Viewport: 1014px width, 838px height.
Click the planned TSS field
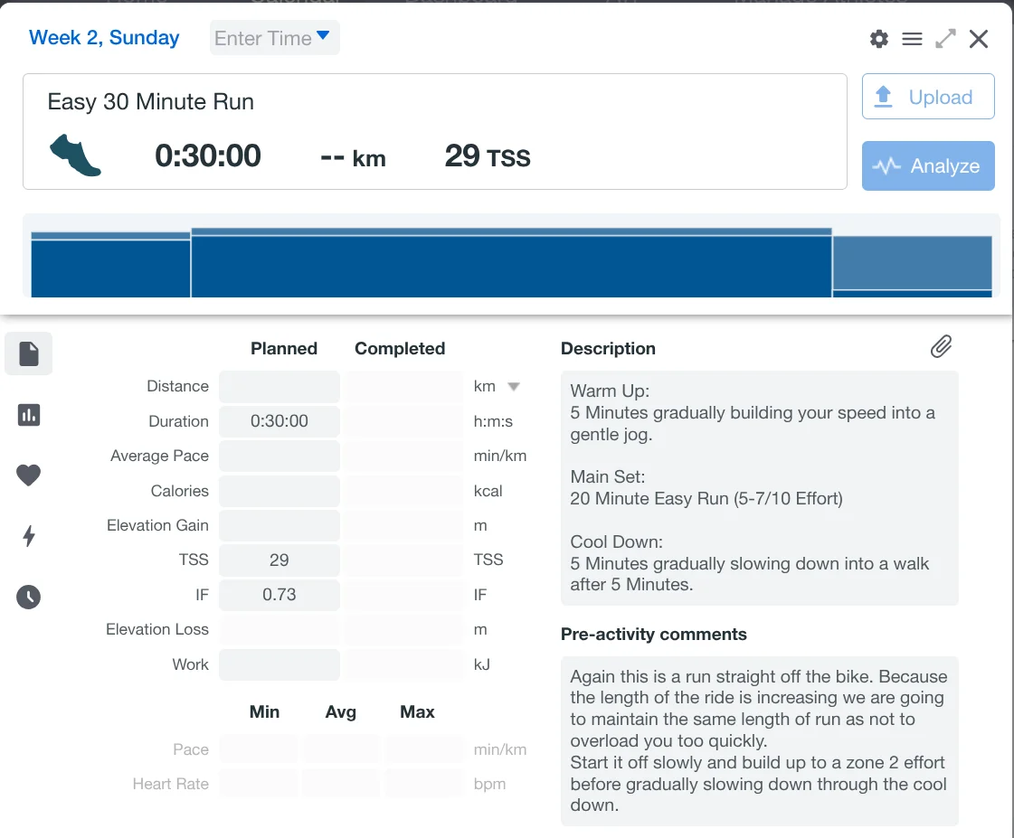tap(280, 560)
